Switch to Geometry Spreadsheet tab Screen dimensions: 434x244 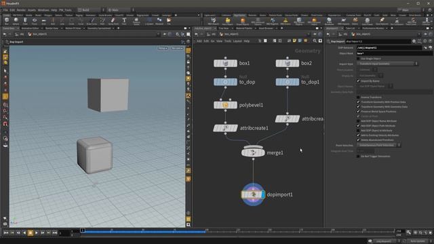point(99,28)
